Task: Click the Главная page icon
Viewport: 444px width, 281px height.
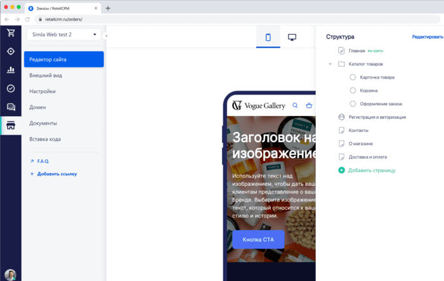Action: pos(341,51)
